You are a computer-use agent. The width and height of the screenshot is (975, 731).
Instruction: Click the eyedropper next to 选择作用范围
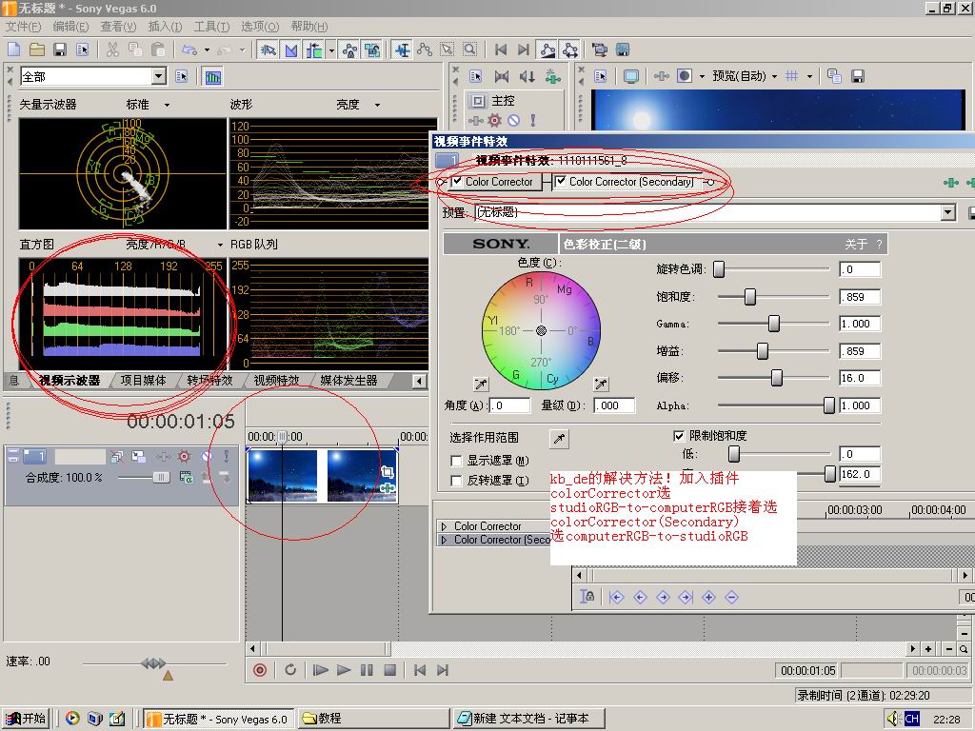560,439
